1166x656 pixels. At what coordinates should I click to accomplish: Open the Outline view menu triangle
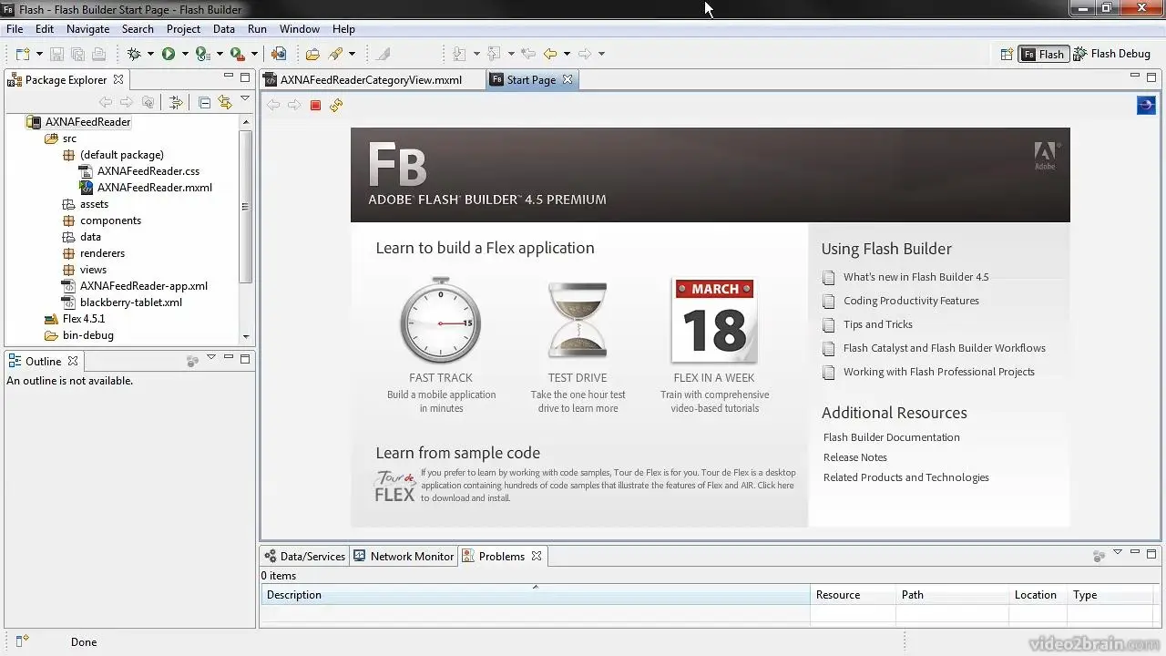(211, 358)
